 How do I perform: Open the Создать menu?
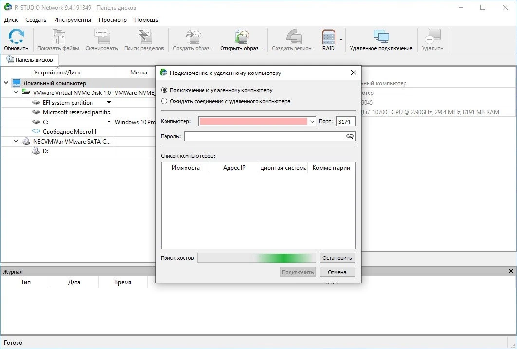pyautogui.click(x=36, y=20)
